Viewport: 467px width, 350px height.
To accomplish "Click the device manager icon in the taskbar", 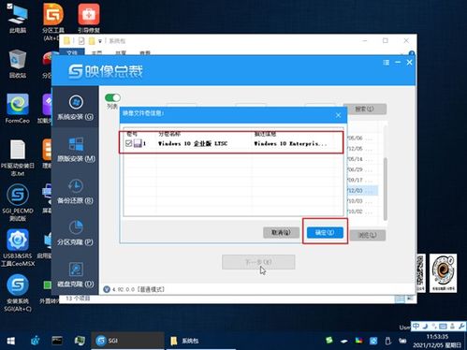I will (x=80, y=341).
